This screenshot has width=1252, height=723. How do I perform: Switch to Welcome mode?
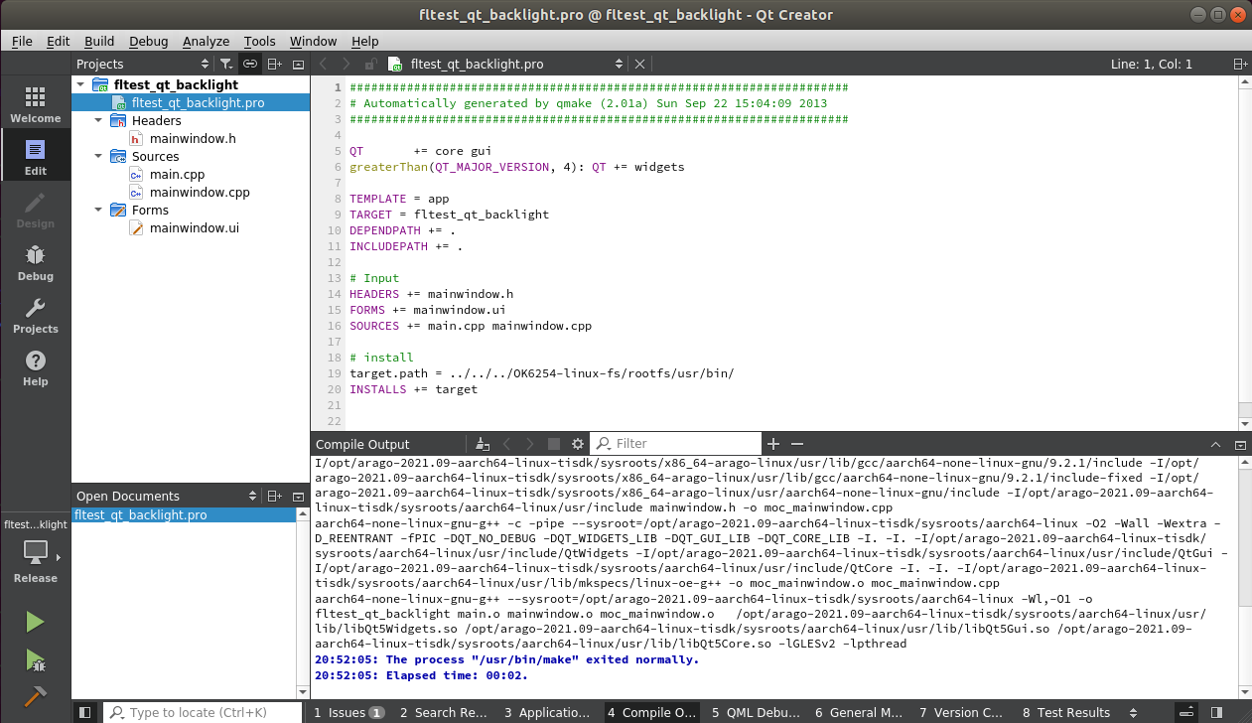pyautogui.click(x=35, y=104)
